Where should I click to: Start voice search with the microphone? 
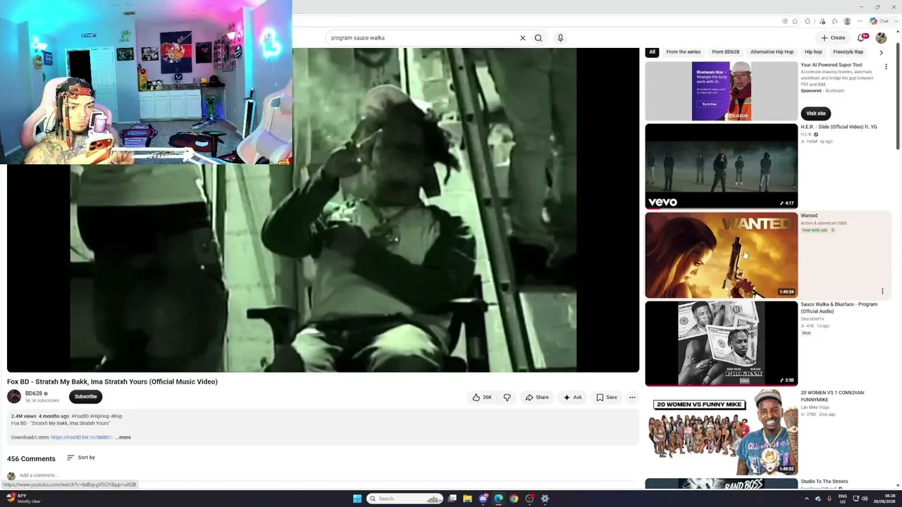click(x=560, y=38)
